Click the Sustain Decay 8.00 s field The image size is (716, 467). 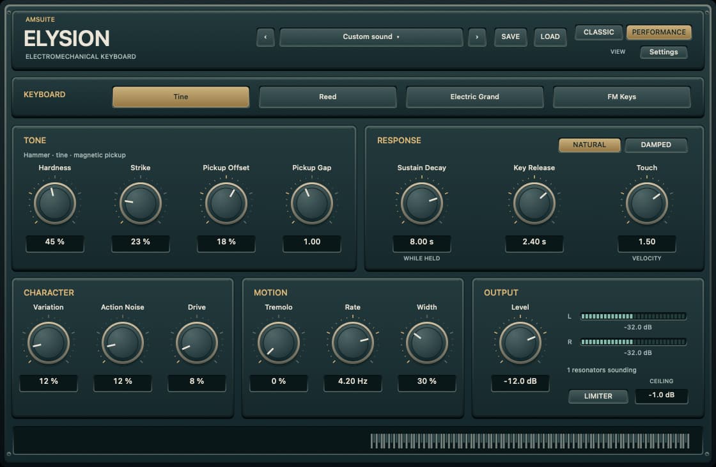(421, 242)
